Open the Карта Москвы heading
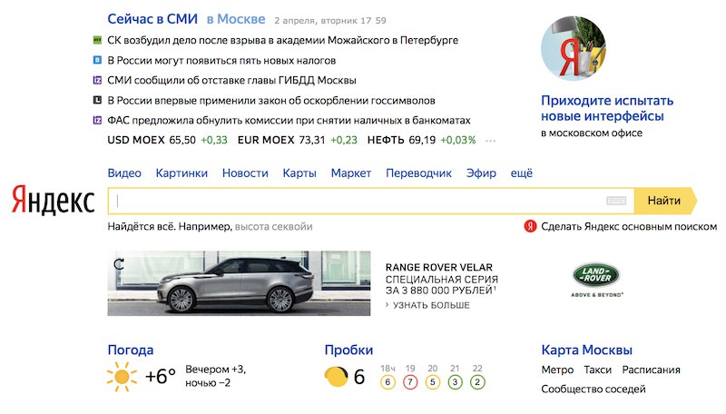The width and height of the screenshot is (726, 414). click(x=586, y=350)
